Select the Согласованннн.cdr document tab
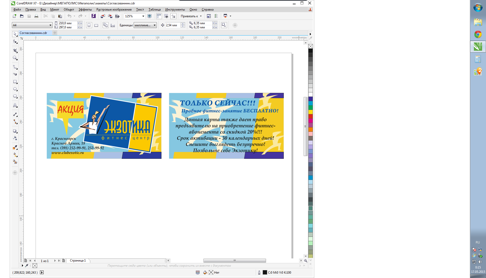 pyautogui.click(x=33, y=33)
